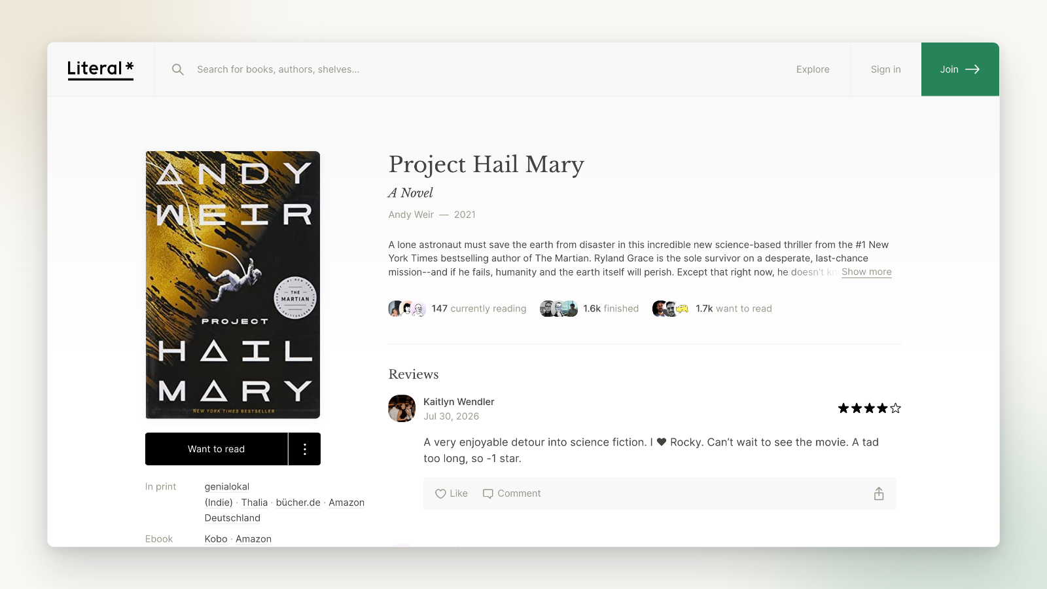
Task: View the 1.6k finished readers list
Action: [611, 309]
